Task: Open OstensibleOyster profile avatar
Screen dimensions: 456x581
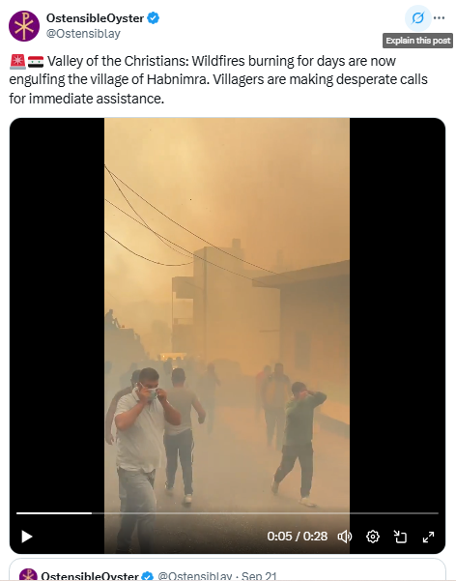Action: [24, 26]
